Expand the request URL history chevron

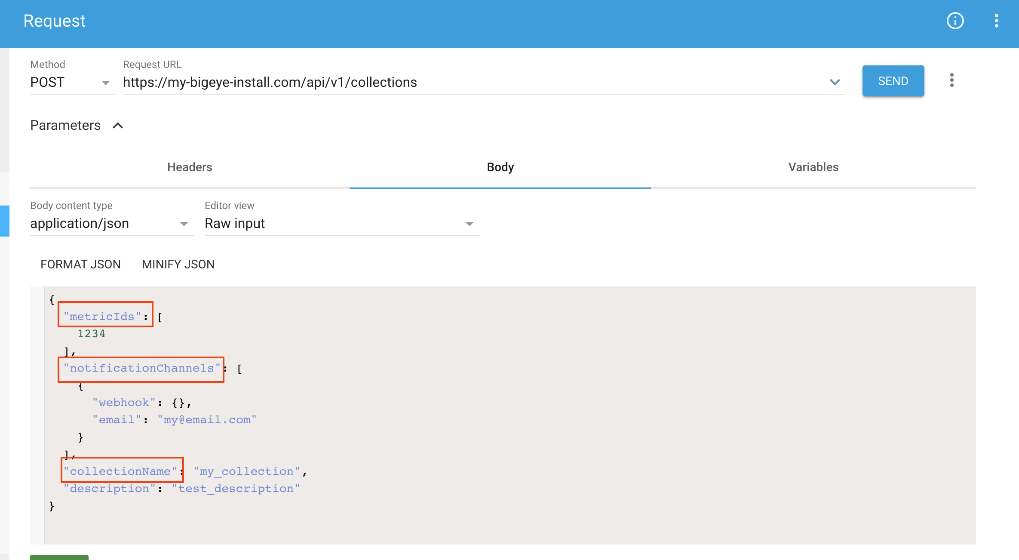(835, 82)
